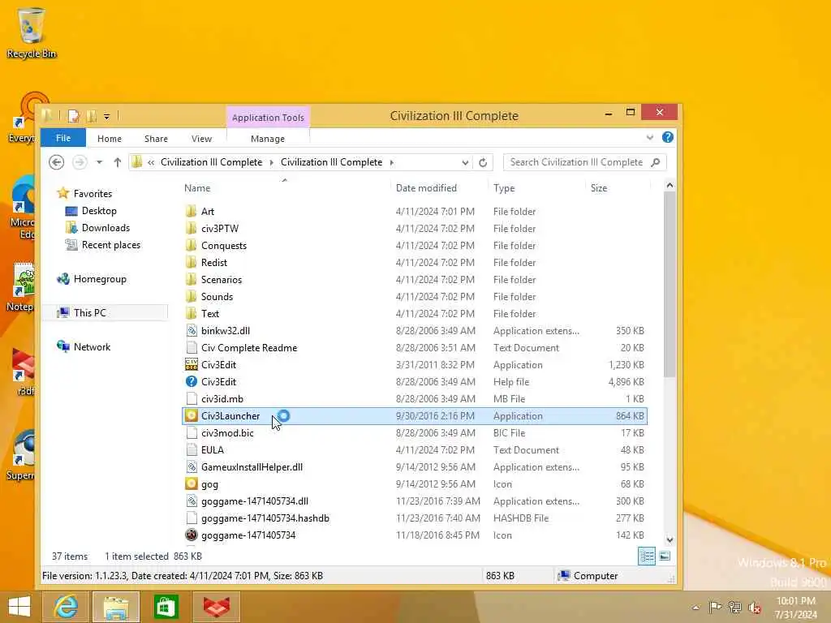Click New folder quick access icon
Image resolution: width=831 pixels, height=623 pixels.
click(91, 116)
